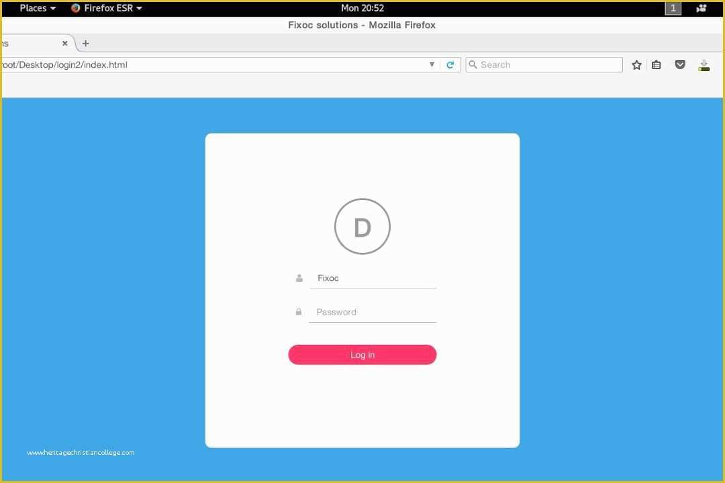Screen dimensions: 725x483
Task: Click the reload page icon
Action: (450, 64)
